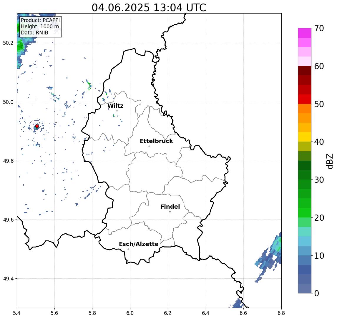Click the red radar marker dot
This screenshot has width=337, height=319.
[37, 126]
